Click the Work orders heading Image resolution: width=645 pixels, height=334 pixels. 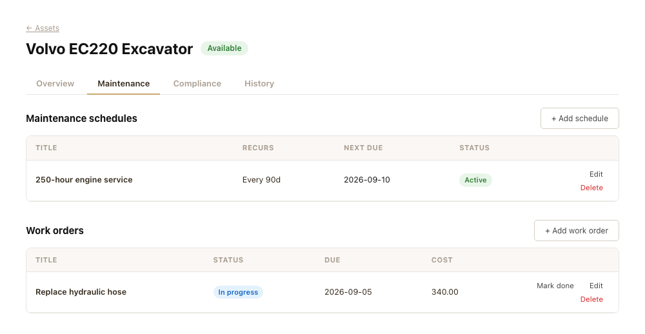55,231
